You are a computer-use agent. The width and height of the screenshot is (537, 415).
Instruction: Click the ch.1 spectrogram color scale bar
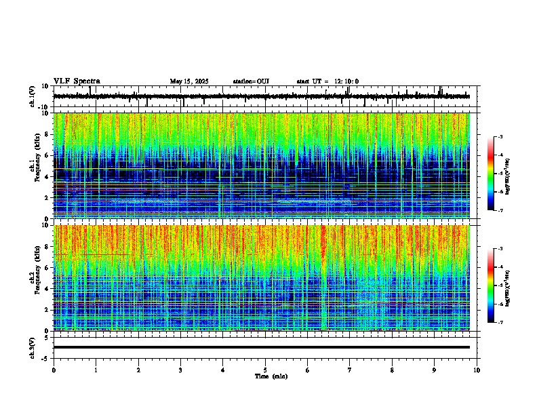pyautogui.click(x=491, y=174)
